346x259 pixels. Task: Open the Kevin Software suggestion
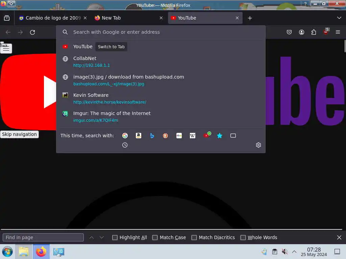coord(160,98)
